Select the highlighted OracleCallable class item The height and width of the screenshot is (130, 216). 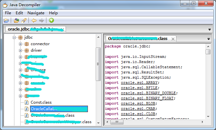[x=59, y=109]
